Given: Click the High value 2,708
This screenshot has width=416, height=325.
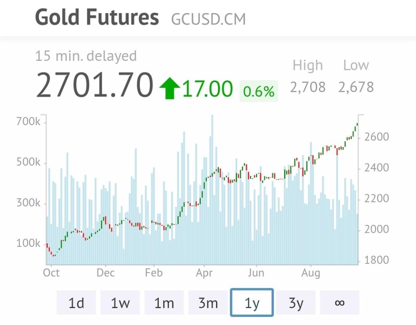Looking at the screenshot, I should click(x=308, y=87).
